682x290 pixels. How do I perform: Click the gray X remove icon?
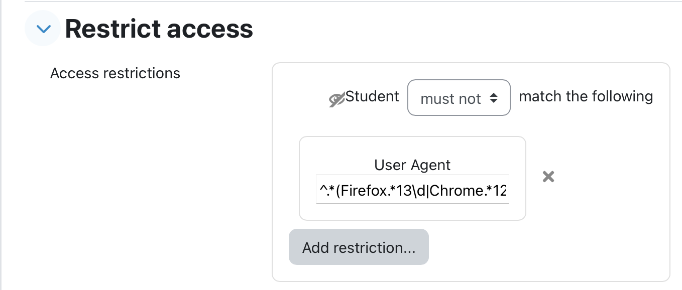point(548,176)
